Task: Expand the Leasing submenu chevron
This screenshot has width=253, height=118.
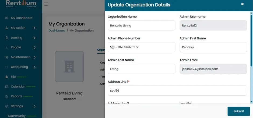Action: click(34, 38)
